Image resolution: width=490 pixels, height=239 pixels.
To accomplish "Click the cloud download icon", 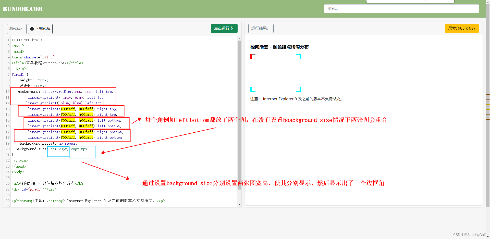I will click(32, 29).
